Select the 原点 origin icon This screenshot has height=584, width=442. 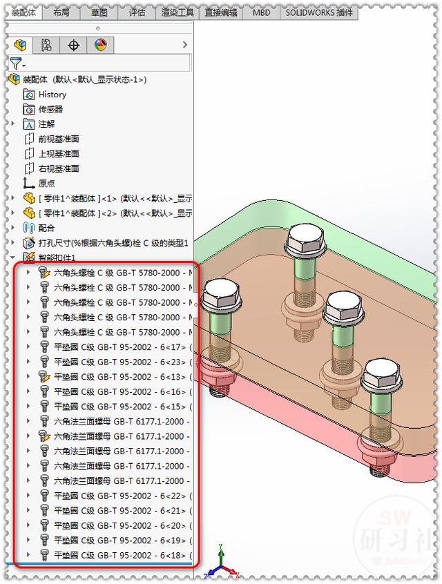tap(29, 183)
